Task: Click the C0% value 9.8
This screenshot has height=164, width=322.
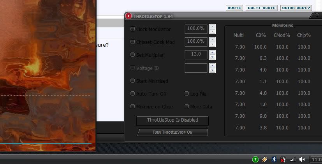Action: pyautogui.click(x=263, y=116)
